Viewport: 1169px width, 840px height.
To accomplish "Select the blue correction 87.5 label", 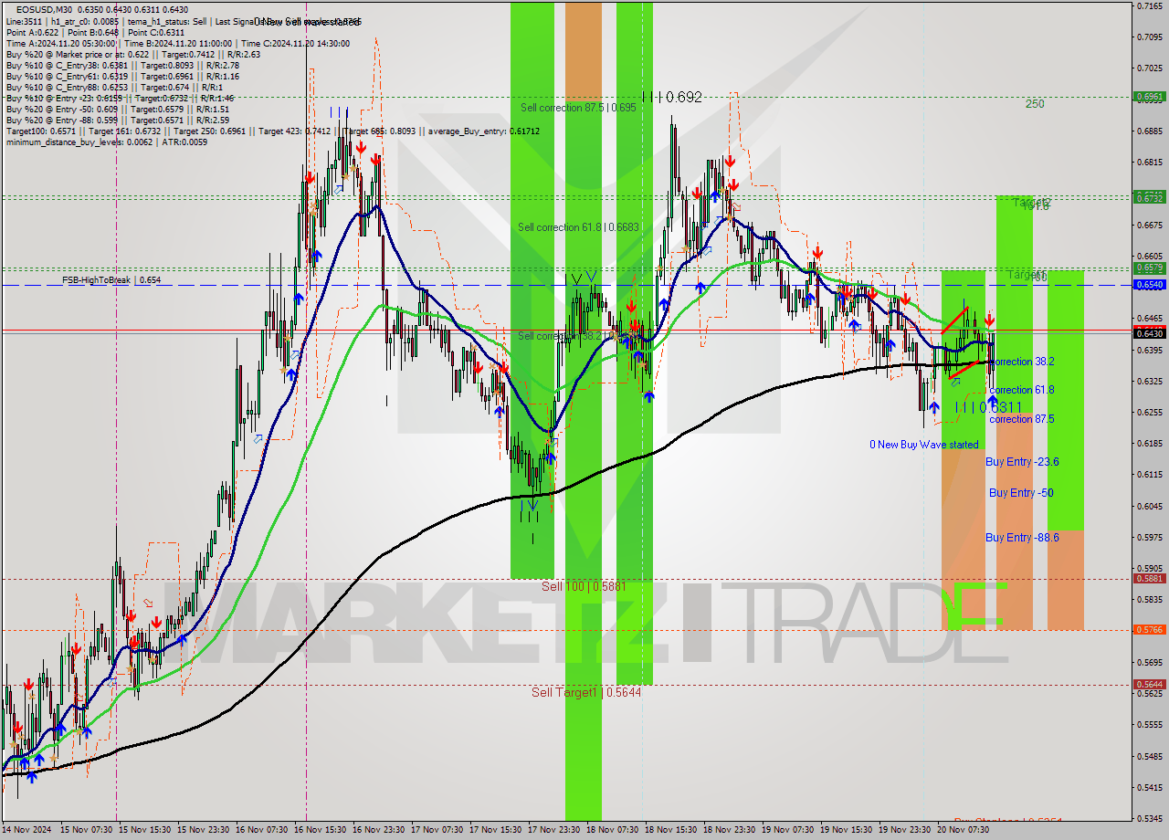I will coord(1022,419).
